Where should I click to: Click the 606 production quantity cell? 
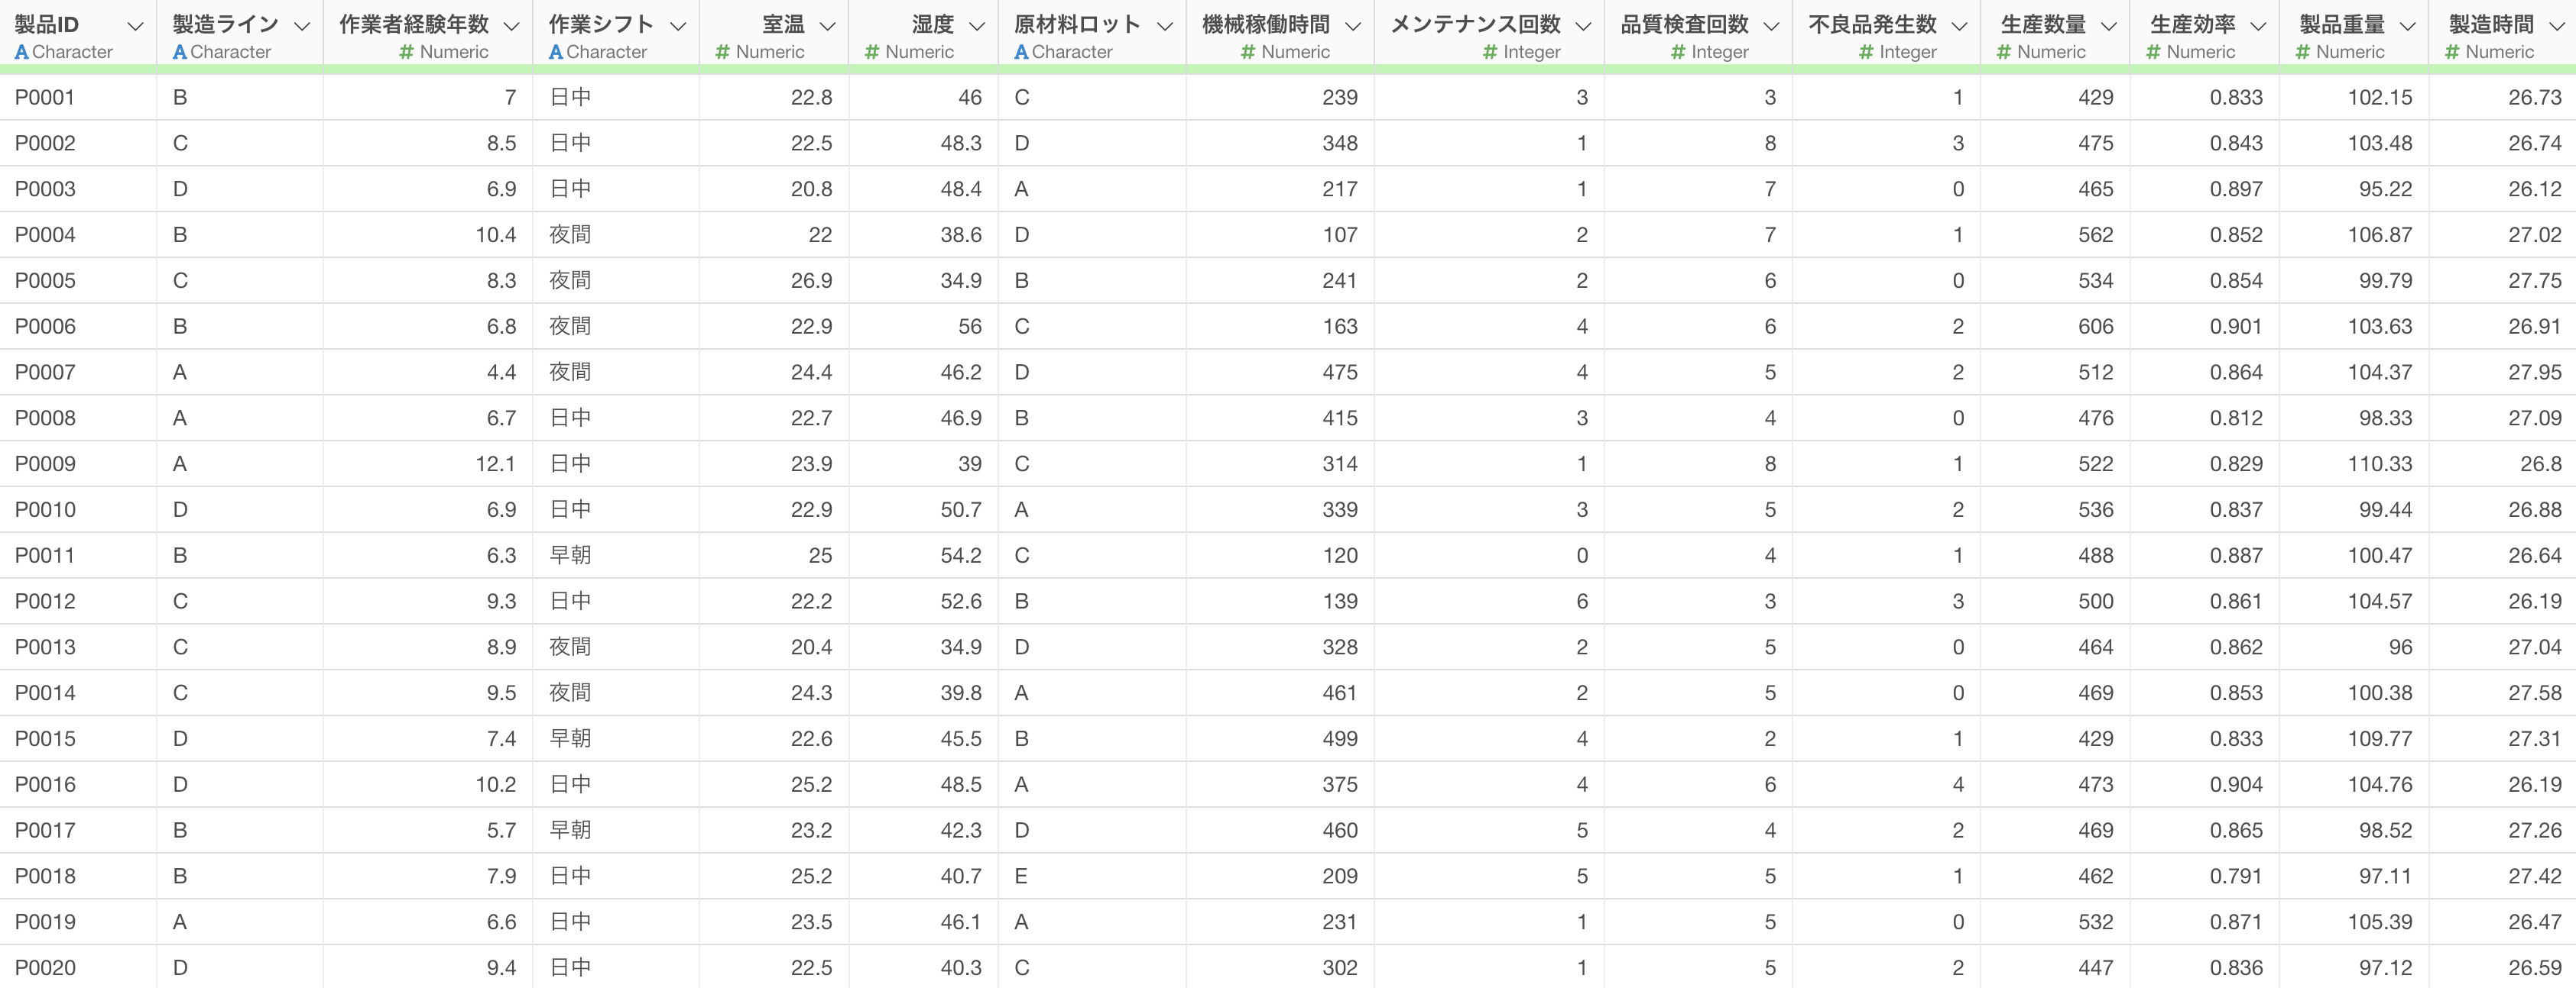(x=2055, y=326)
